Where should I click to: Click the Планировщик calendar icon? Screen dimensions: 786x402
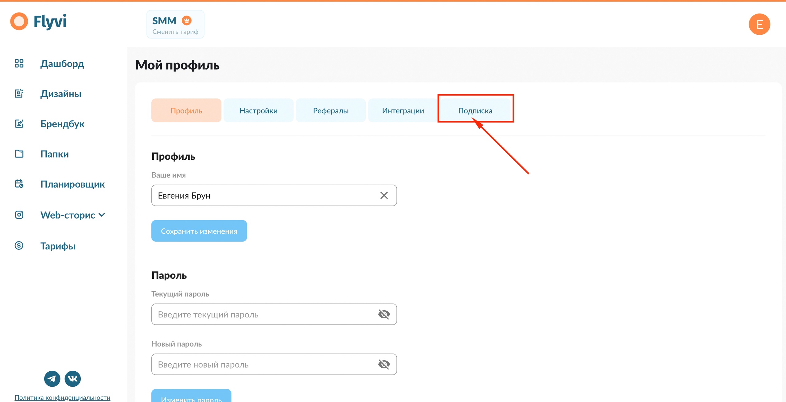19,184
